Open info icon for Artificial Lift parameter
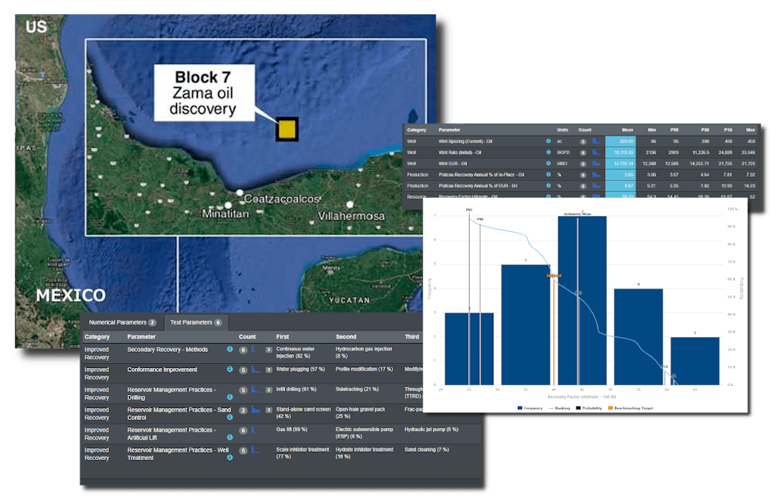Image resolution: width=778 pixels, height=500 pixels. click(x=230, y=438)
